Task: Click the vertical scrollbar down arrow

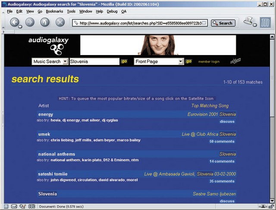Action: 272,201
